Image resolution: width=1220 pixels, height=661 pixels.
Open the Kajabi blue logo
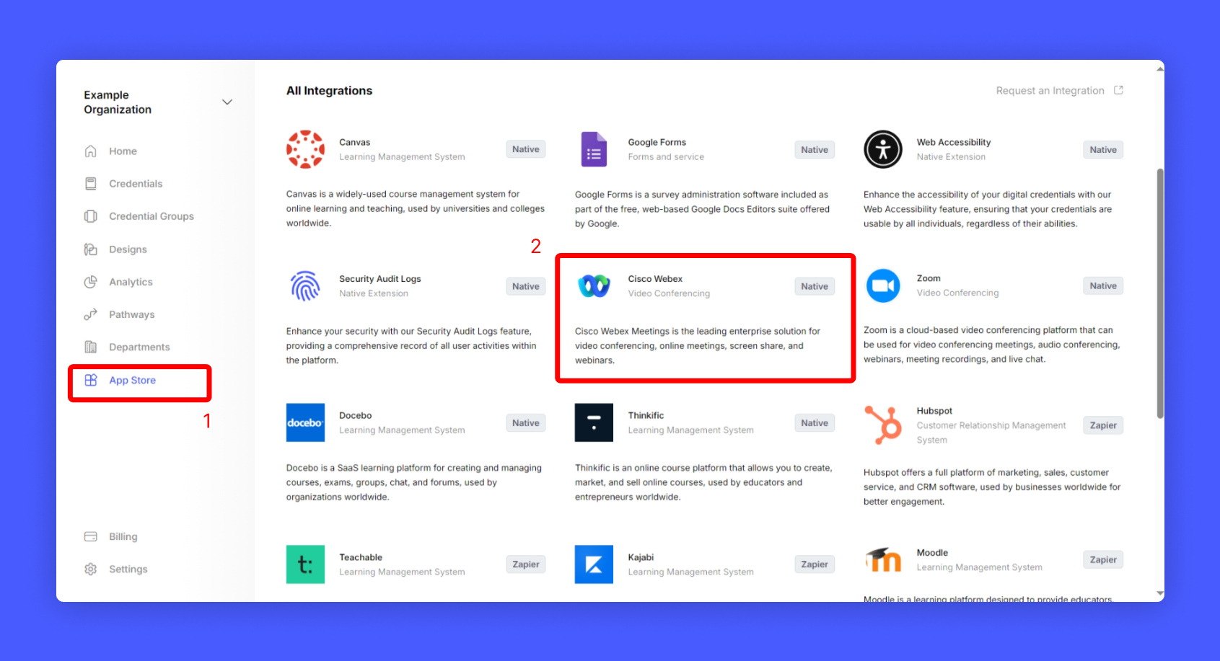[594, 564]
